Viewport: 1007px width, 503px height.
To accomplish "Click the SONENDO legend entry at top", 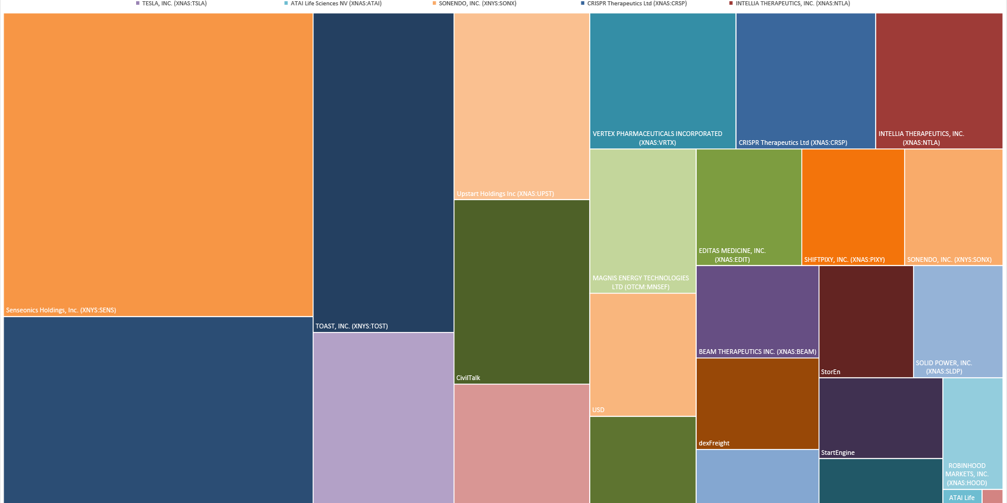I will pos(477,4).
